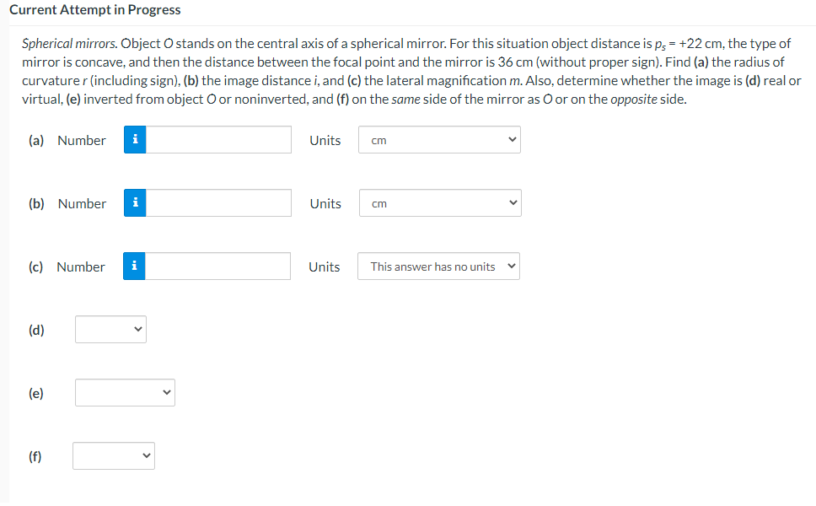Click the chevron on the (d) dropdown
This screenshot has height=506, width=816.
click(137, 329)
